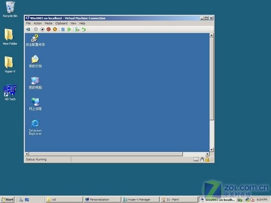Viewport: 271px width, 203px height.
Task: Click the system tray clock
Action: 262,200
